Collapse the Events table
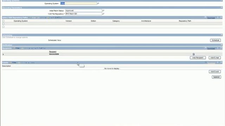Viewport: 225px width, 126px height. pos(221,62)
